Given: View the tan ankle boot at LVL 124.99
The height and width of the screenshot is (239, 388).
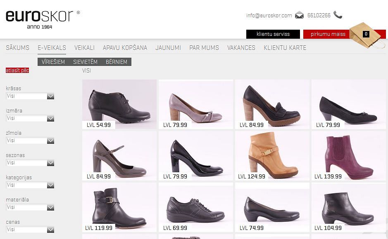Looking at the screenshot, I should click(272, 155).
